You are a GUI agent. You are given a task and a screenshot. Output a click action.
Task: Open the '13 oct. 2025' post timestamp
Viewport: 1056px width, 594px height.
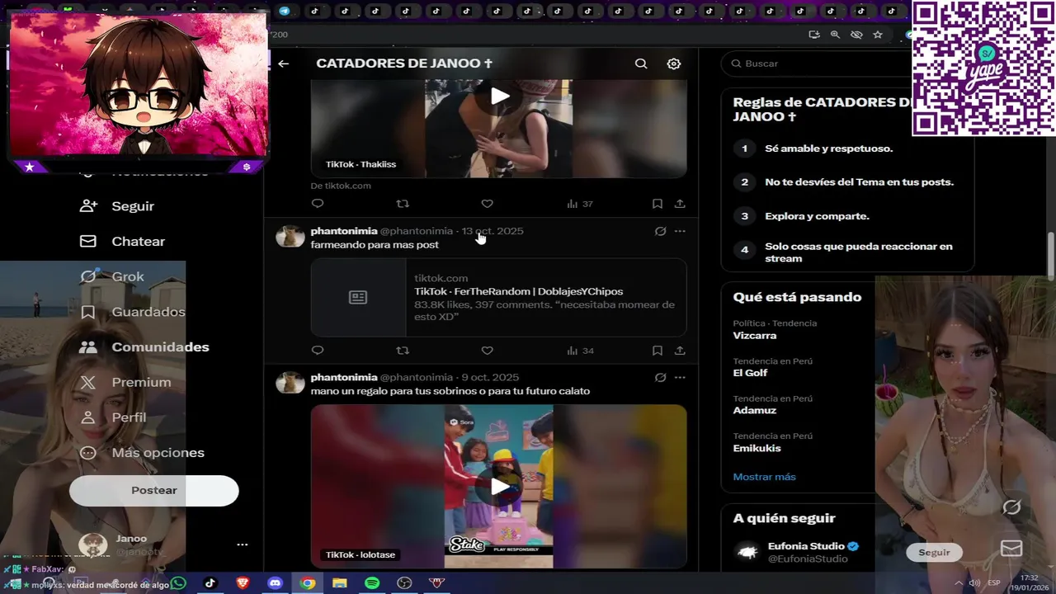pos(493,231)
